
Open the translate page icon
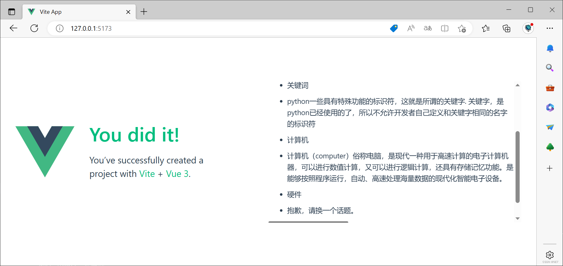(428, 28)
